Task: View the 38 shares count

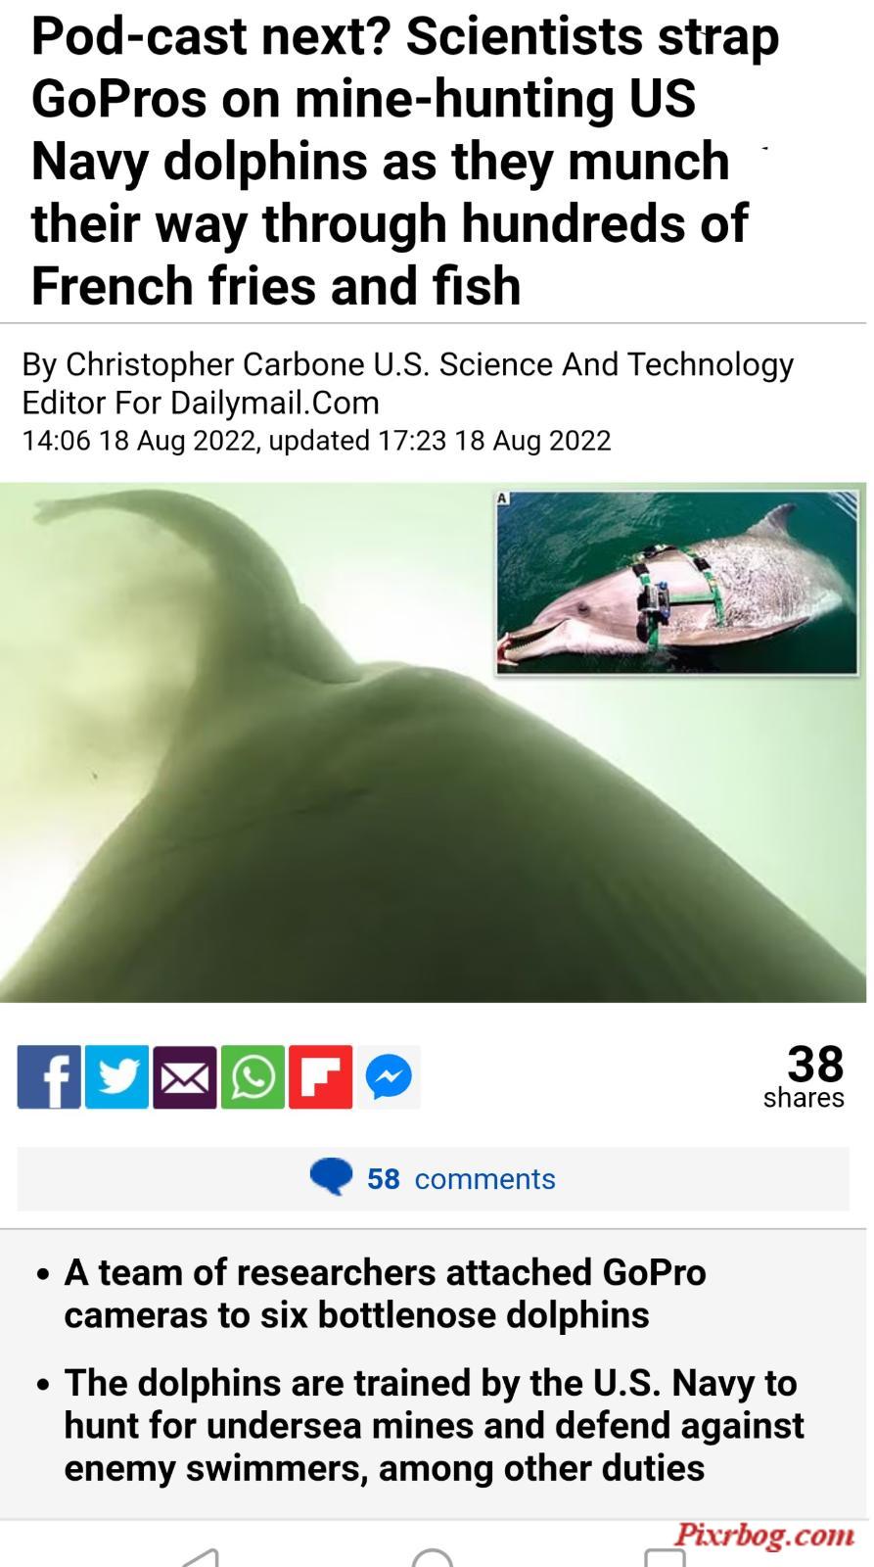Action: point(804,1076)
